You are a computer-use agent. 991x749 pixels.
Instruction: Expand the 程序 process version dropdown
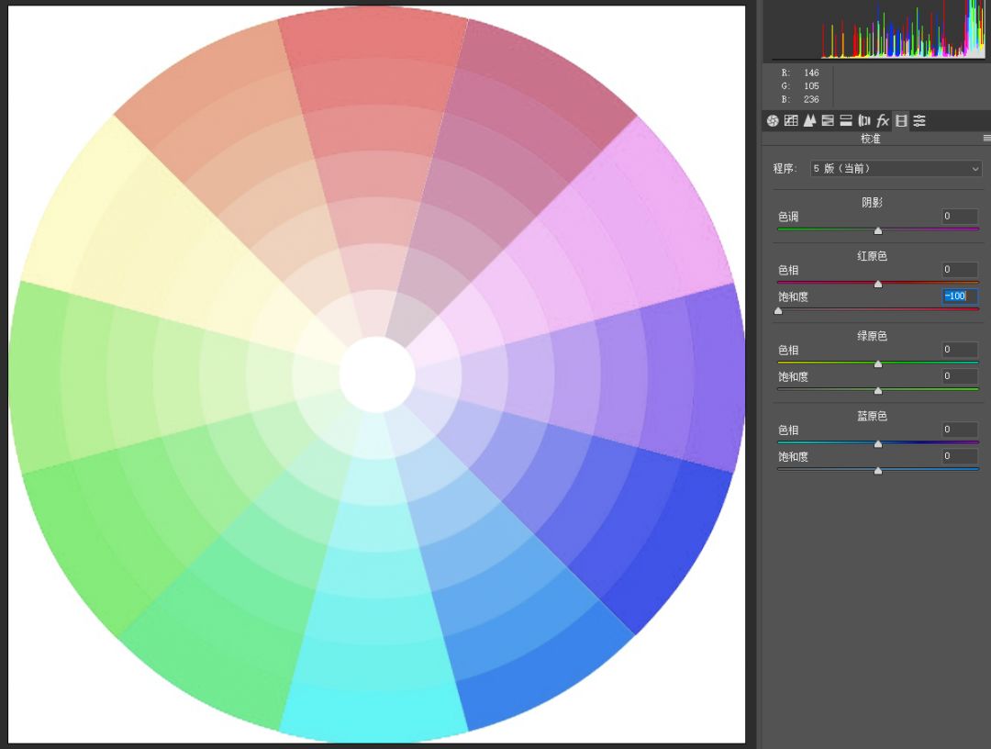(896, 169)
